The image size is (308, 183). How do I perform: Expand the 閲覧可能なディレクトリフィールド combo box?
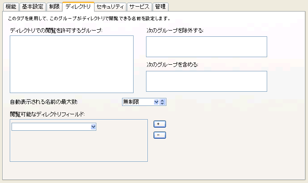point(93,127)
